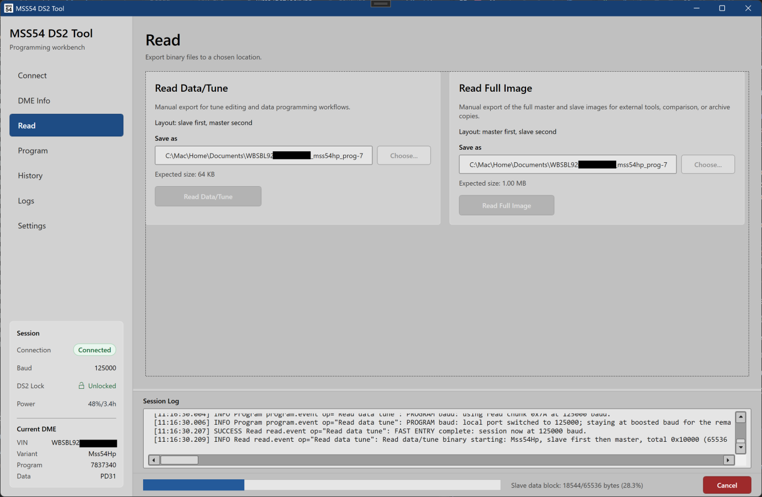Choose save location for Data/Tune file
The width and height of the screenshot is (762, 497).
pyautogui.click(x=404, y=156)
